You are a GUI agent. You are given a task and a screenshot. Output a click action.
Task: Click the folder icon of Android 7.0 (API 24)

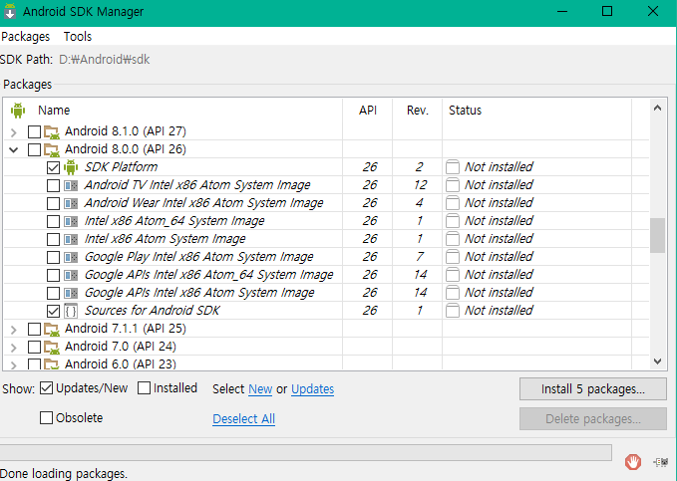pos(52,347)
